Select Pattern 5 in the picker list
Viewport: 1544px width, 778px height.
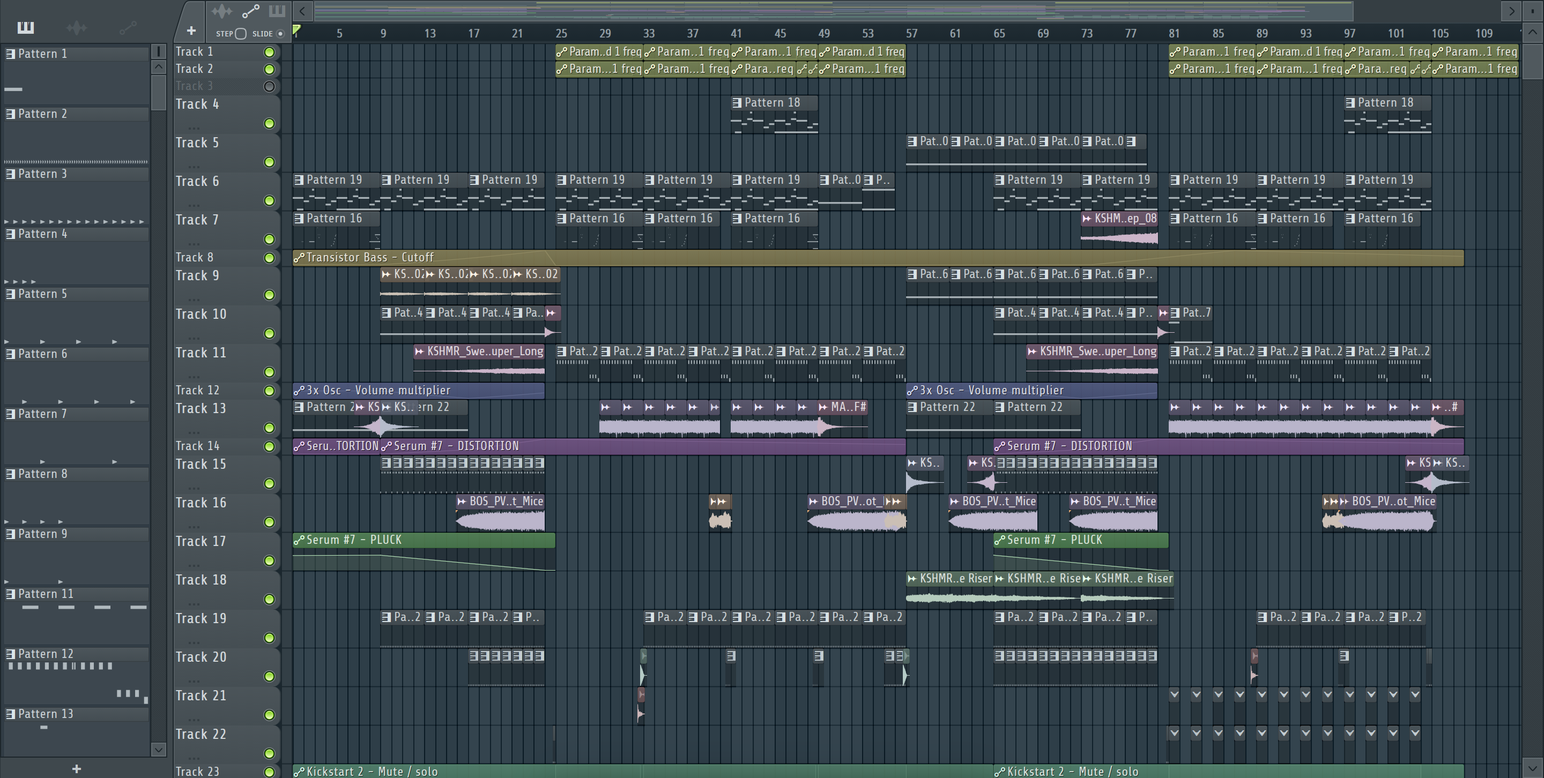click(76, 294)
